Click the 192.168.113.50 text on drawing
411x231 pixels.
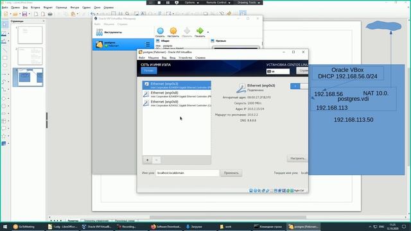(353, 120)
